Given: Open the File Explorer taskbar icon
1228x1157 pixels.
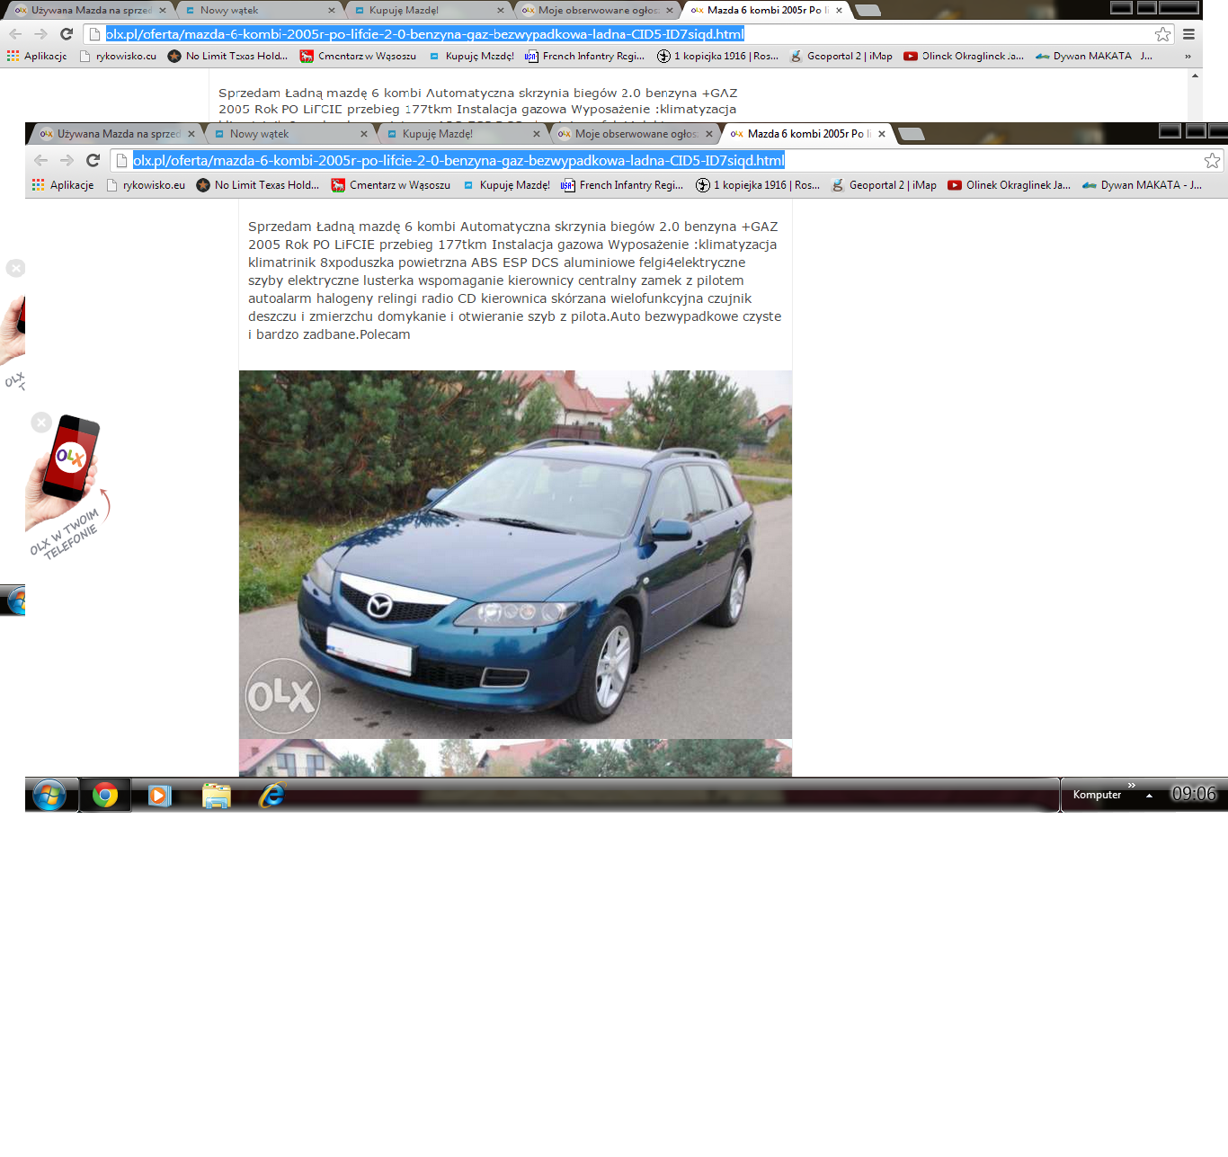Looking at the screenshot, I should (216, 796).
